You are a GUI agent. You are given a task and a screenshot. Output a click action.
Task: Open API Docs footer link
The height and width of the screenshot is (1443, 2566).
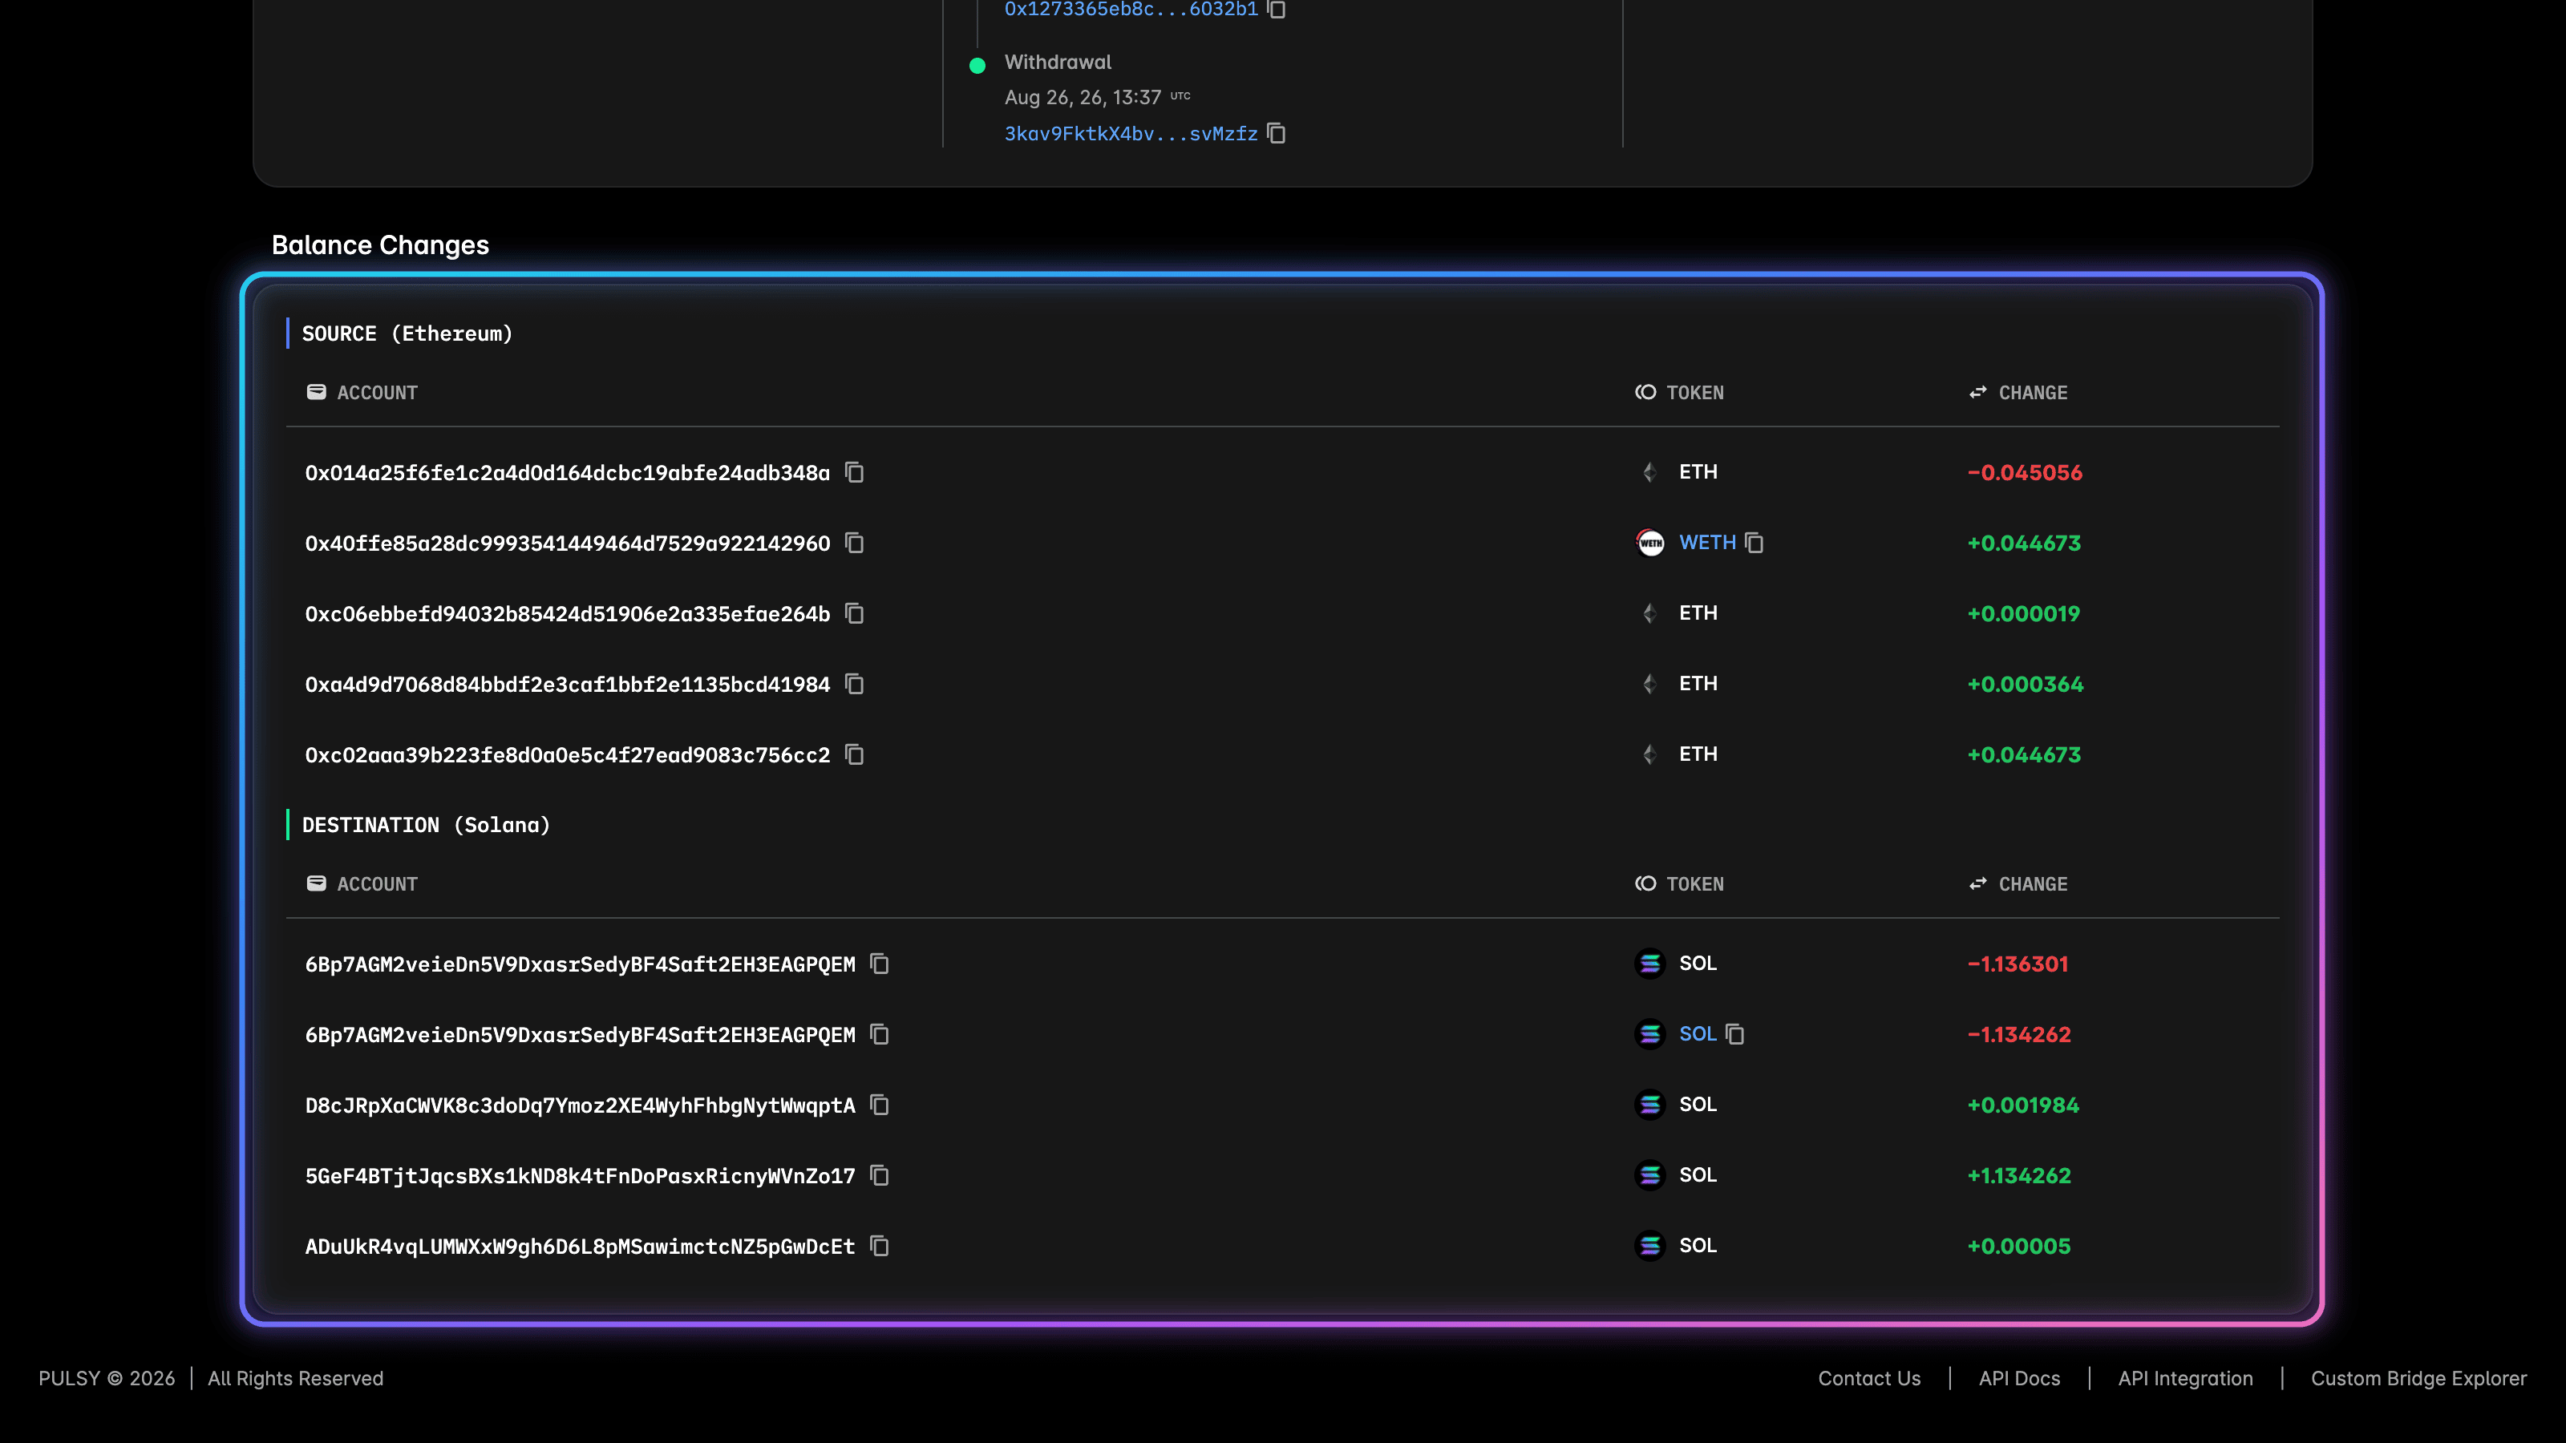coord(2019,1378)
